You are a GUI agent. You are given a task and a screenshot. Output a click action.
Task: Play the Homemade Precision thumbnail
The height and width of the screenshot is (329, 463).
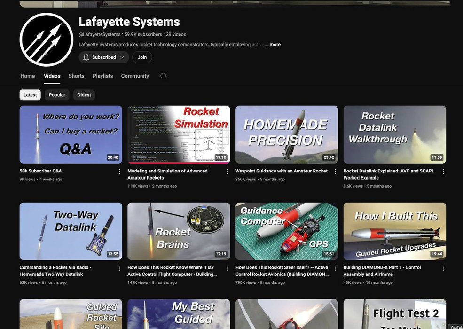(x=287, y=135)
